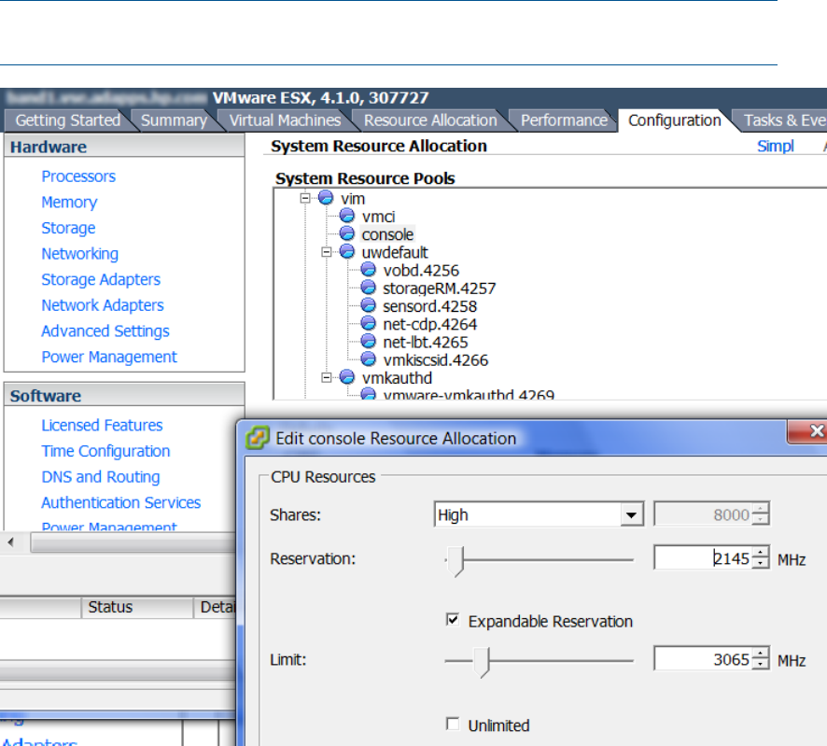
Task: Disable the Expandable Reservation checkbox
Action: (453, 620)
